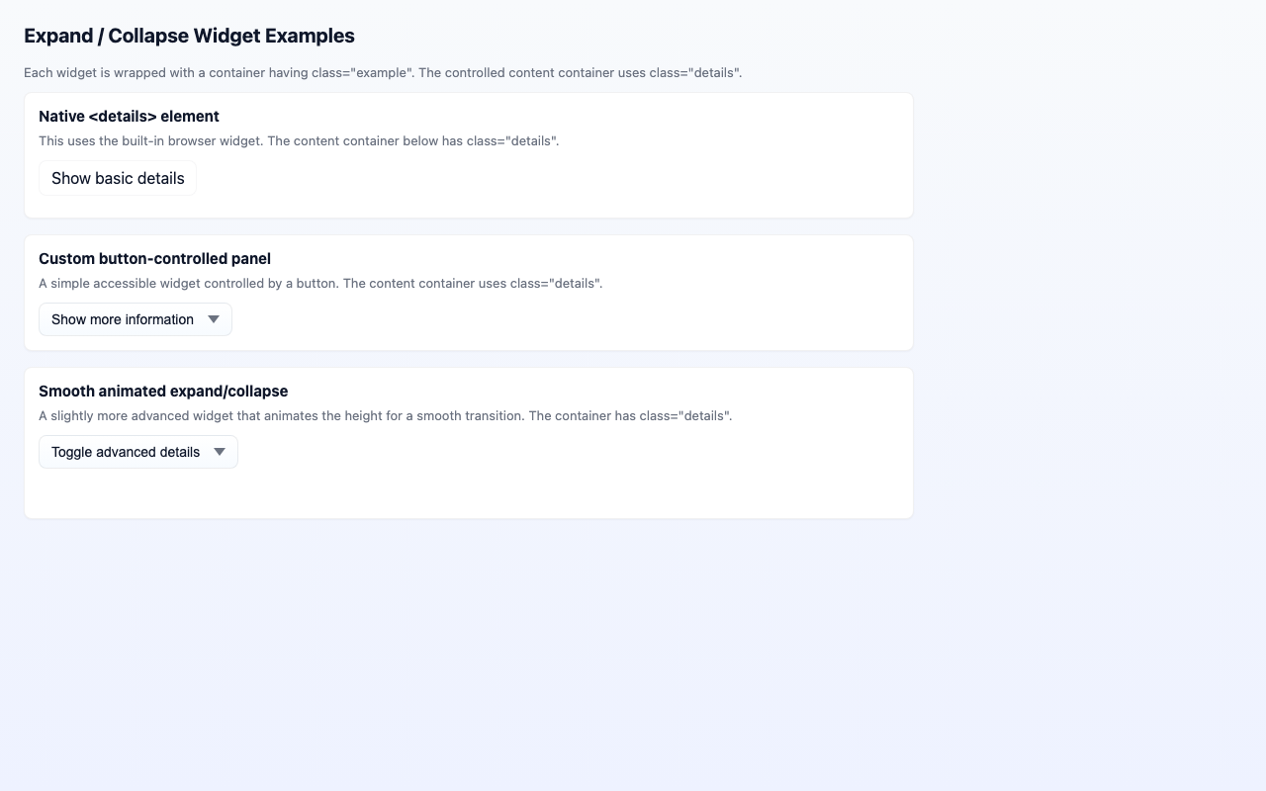This screenshot has height=791, width=1266.
Task: Click the "Custom button-controlled panel" heading
Action: tap(154, 258)
